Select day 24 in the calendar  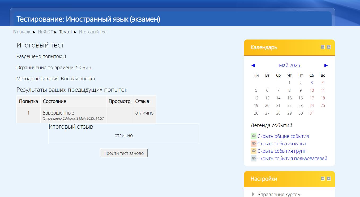coord(312,106)
